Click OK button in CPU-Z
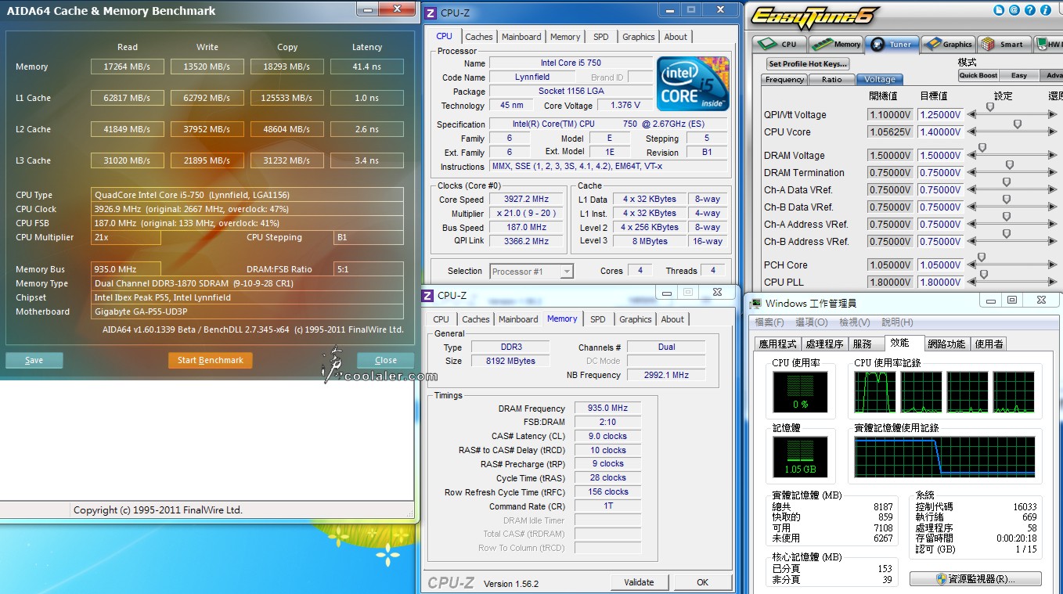 coord(703,582)
